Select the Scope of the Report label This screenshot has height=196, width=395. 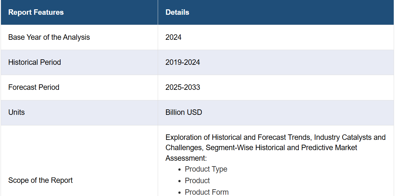click(x=41, y=180)
